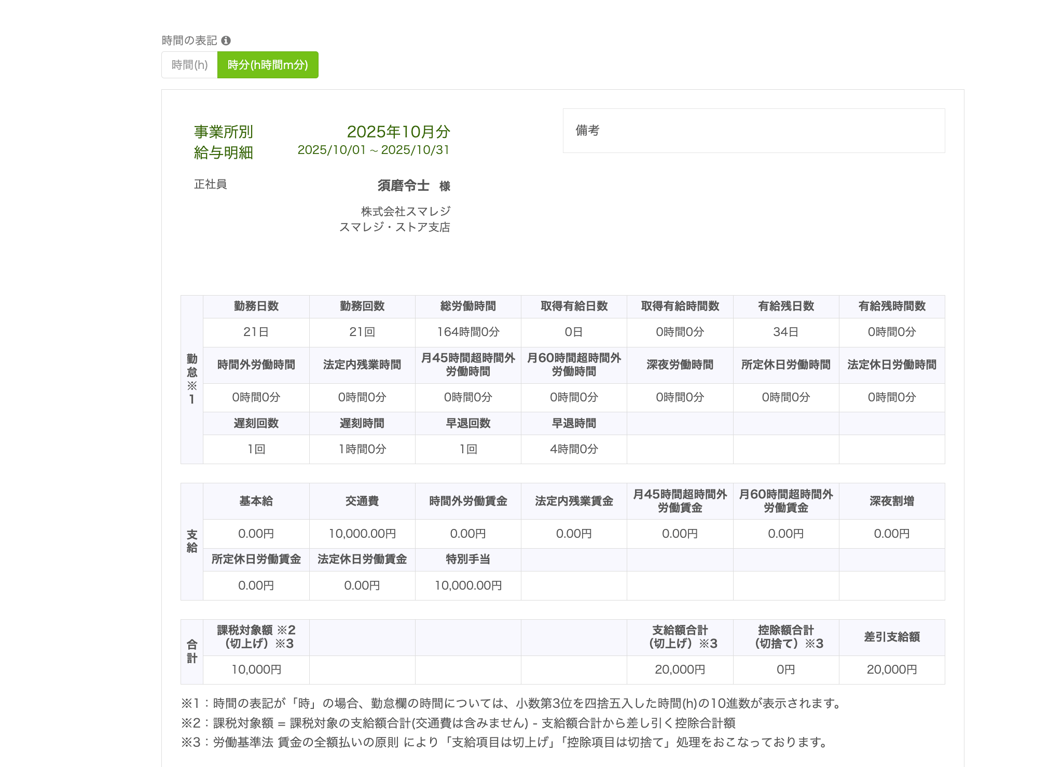Viewport: 1062px width, 767px height.
Task: Click the 早退時間 value 4時間0分
Action: [574, 449]
